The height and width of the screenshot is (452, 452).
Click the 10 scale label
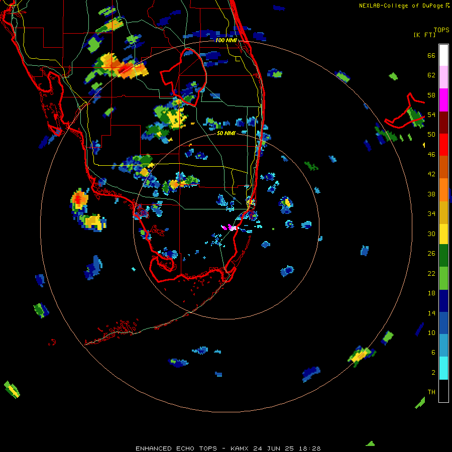(x=431, y=332)
